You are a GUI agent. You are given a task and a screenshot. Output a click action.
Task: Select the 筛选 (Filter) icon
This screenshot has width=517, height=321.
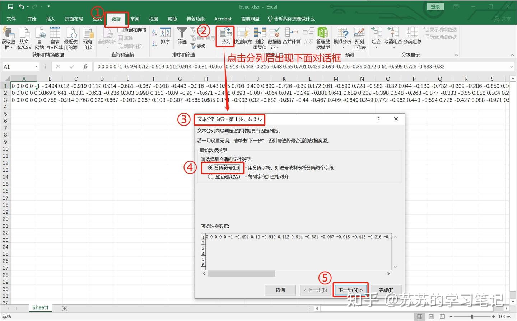pyautogui.click(x=182, y=36)
